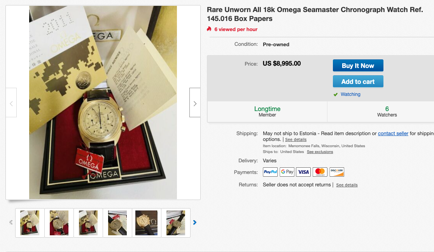The image size is (434, 252).
Task: Click the main Omega watch photo
Action: (x=103, y=103)
